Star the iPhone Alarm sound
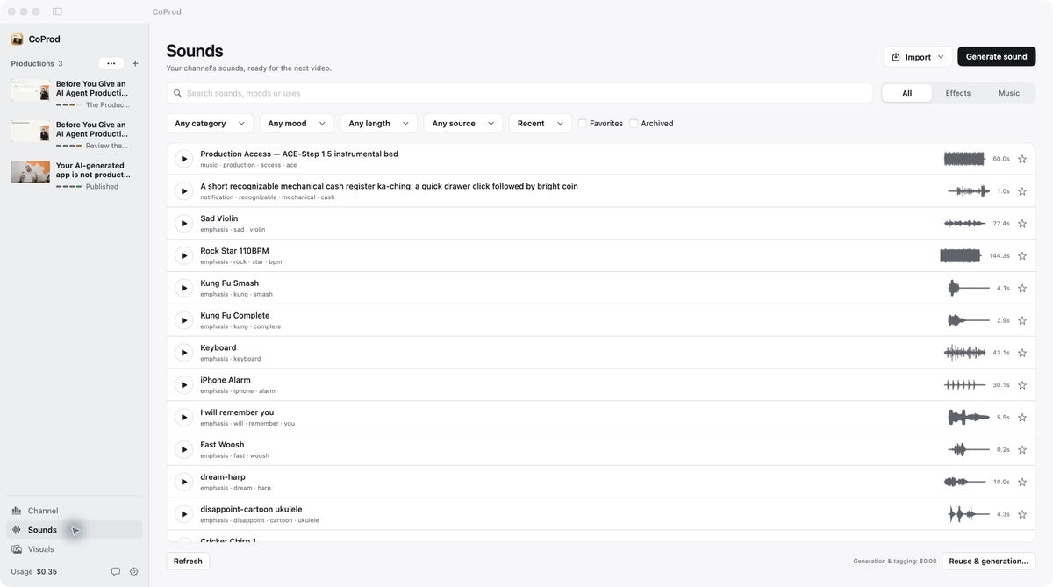 pos(1021,385)
